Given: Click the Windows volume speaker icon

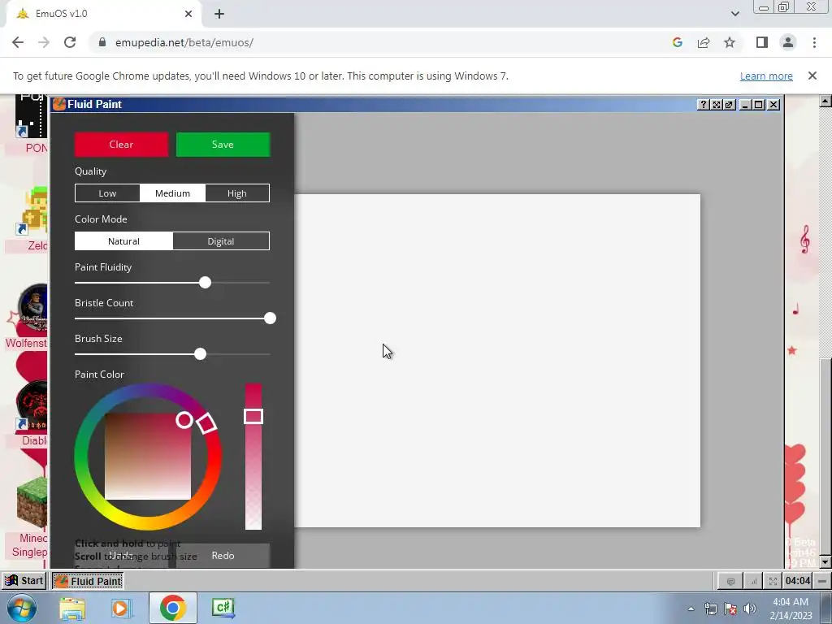Looking at the screenshot, I should tap(750, 609).
